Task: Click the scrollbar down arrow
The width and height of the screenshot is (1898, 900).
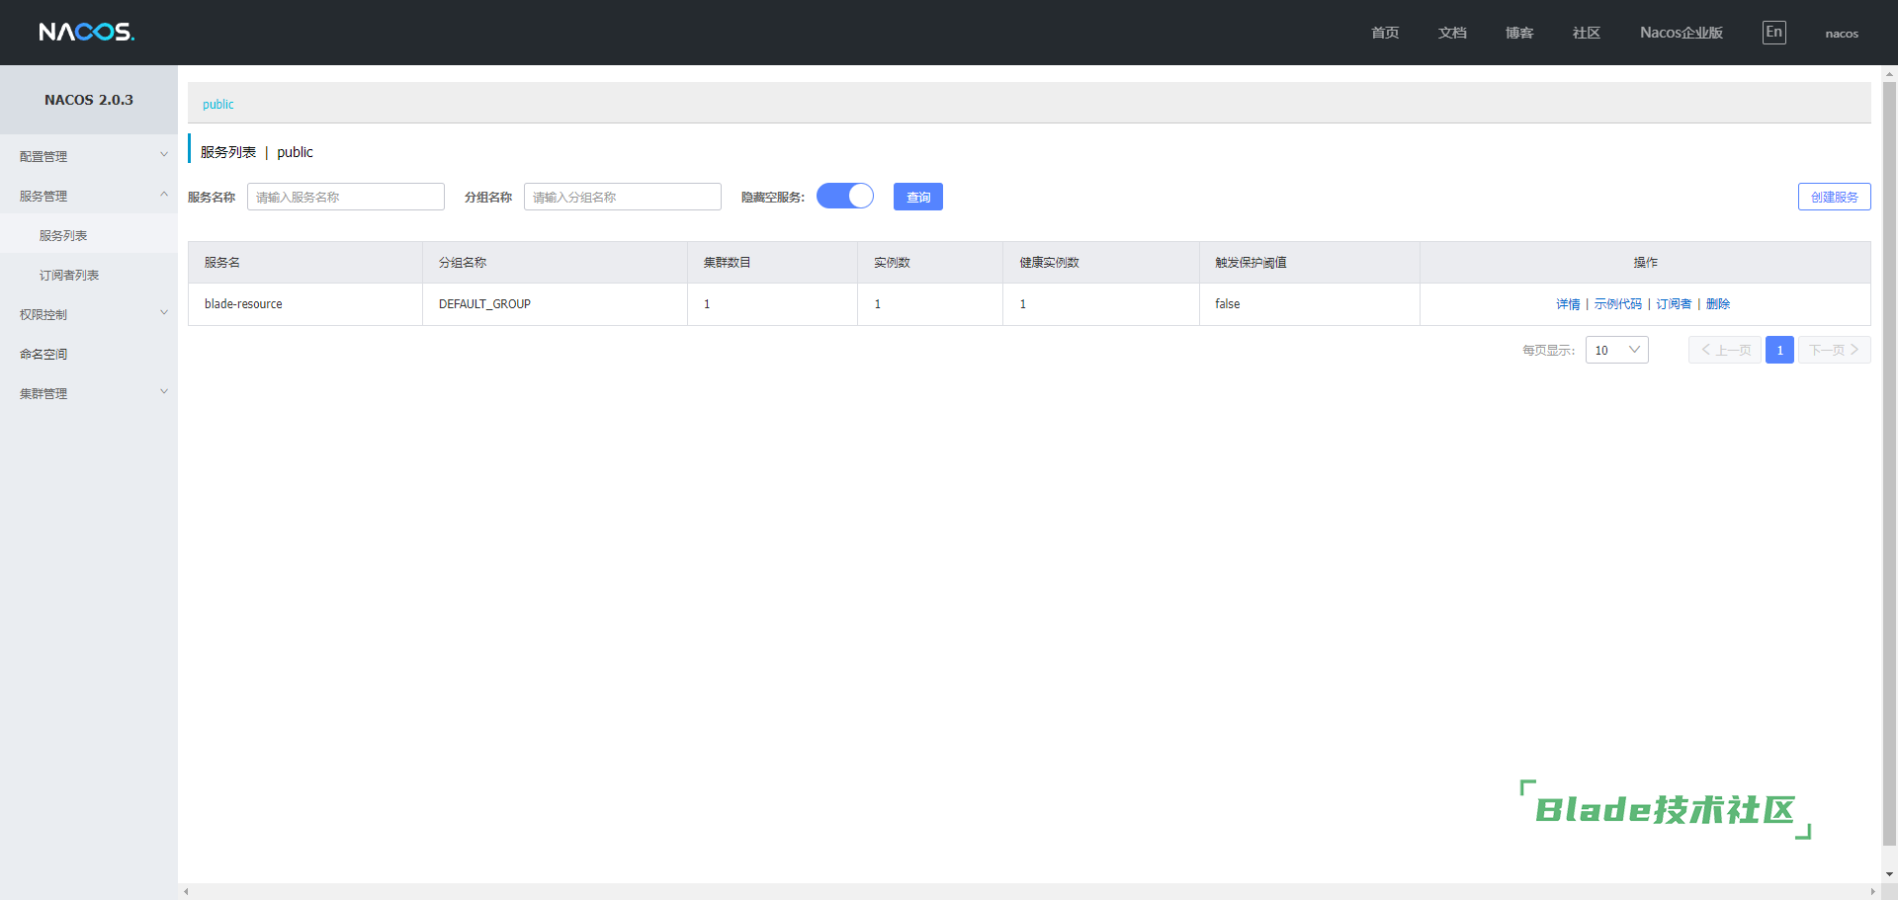Action: coord(1889,874)
